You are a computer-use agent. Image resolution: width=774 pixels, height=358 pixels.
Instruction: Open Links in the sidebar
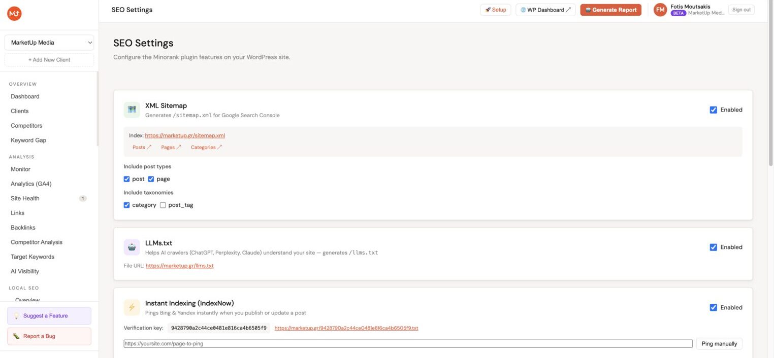[17, 213]
